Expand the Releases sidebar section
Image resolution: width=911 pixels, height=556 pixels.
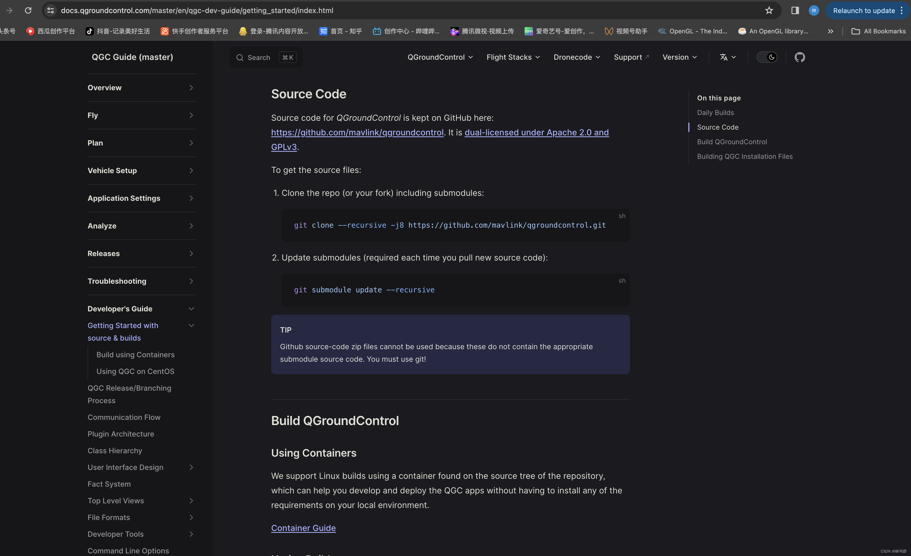click(x=142, y=253)
